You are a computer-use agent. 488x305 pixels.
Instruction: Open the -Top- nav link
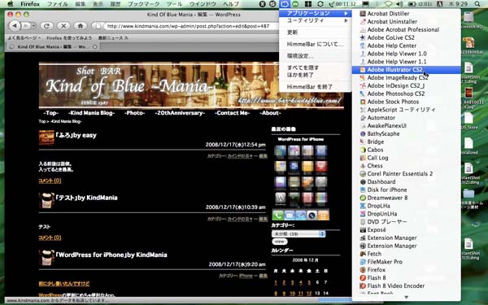coord(50,113)
